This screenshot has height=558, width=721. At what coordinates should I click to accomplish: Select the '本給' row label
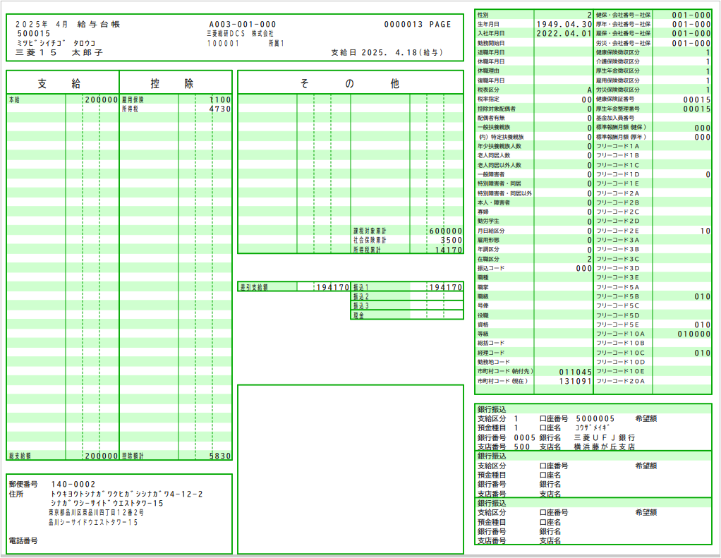[x=14, y=99]
